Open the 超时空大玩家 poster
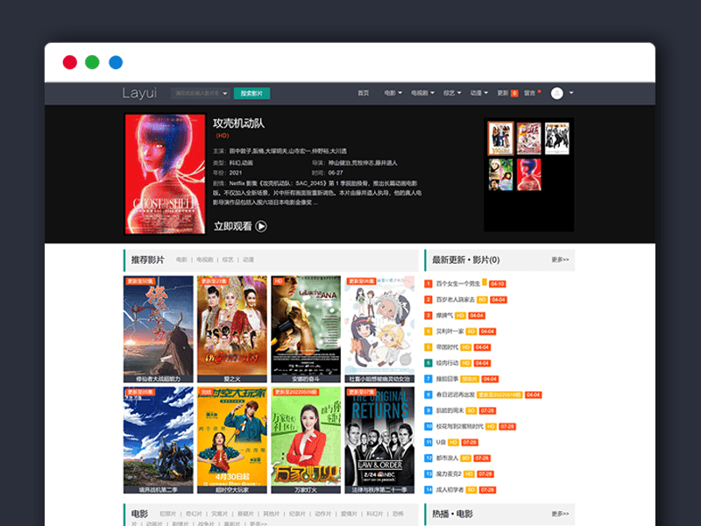 tap(232, 440)
